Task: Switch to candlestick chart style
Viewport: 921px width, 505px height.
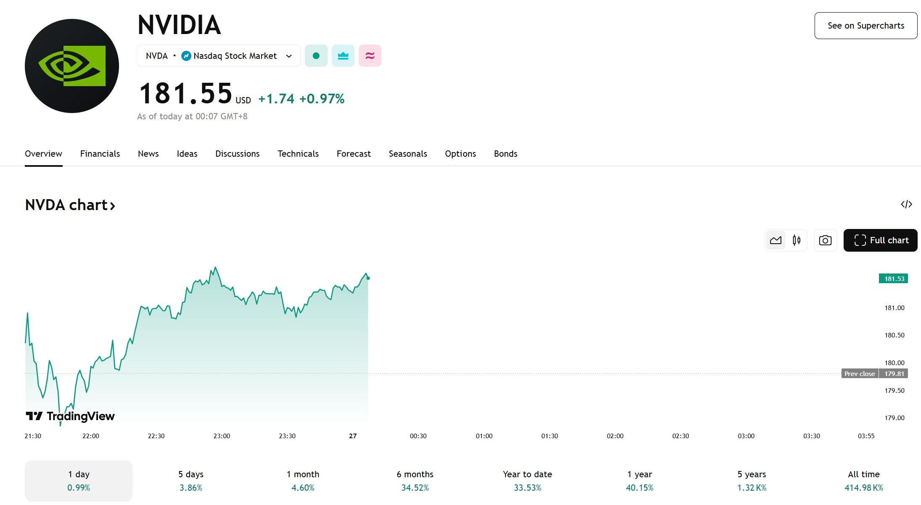Action: (797, 240)
